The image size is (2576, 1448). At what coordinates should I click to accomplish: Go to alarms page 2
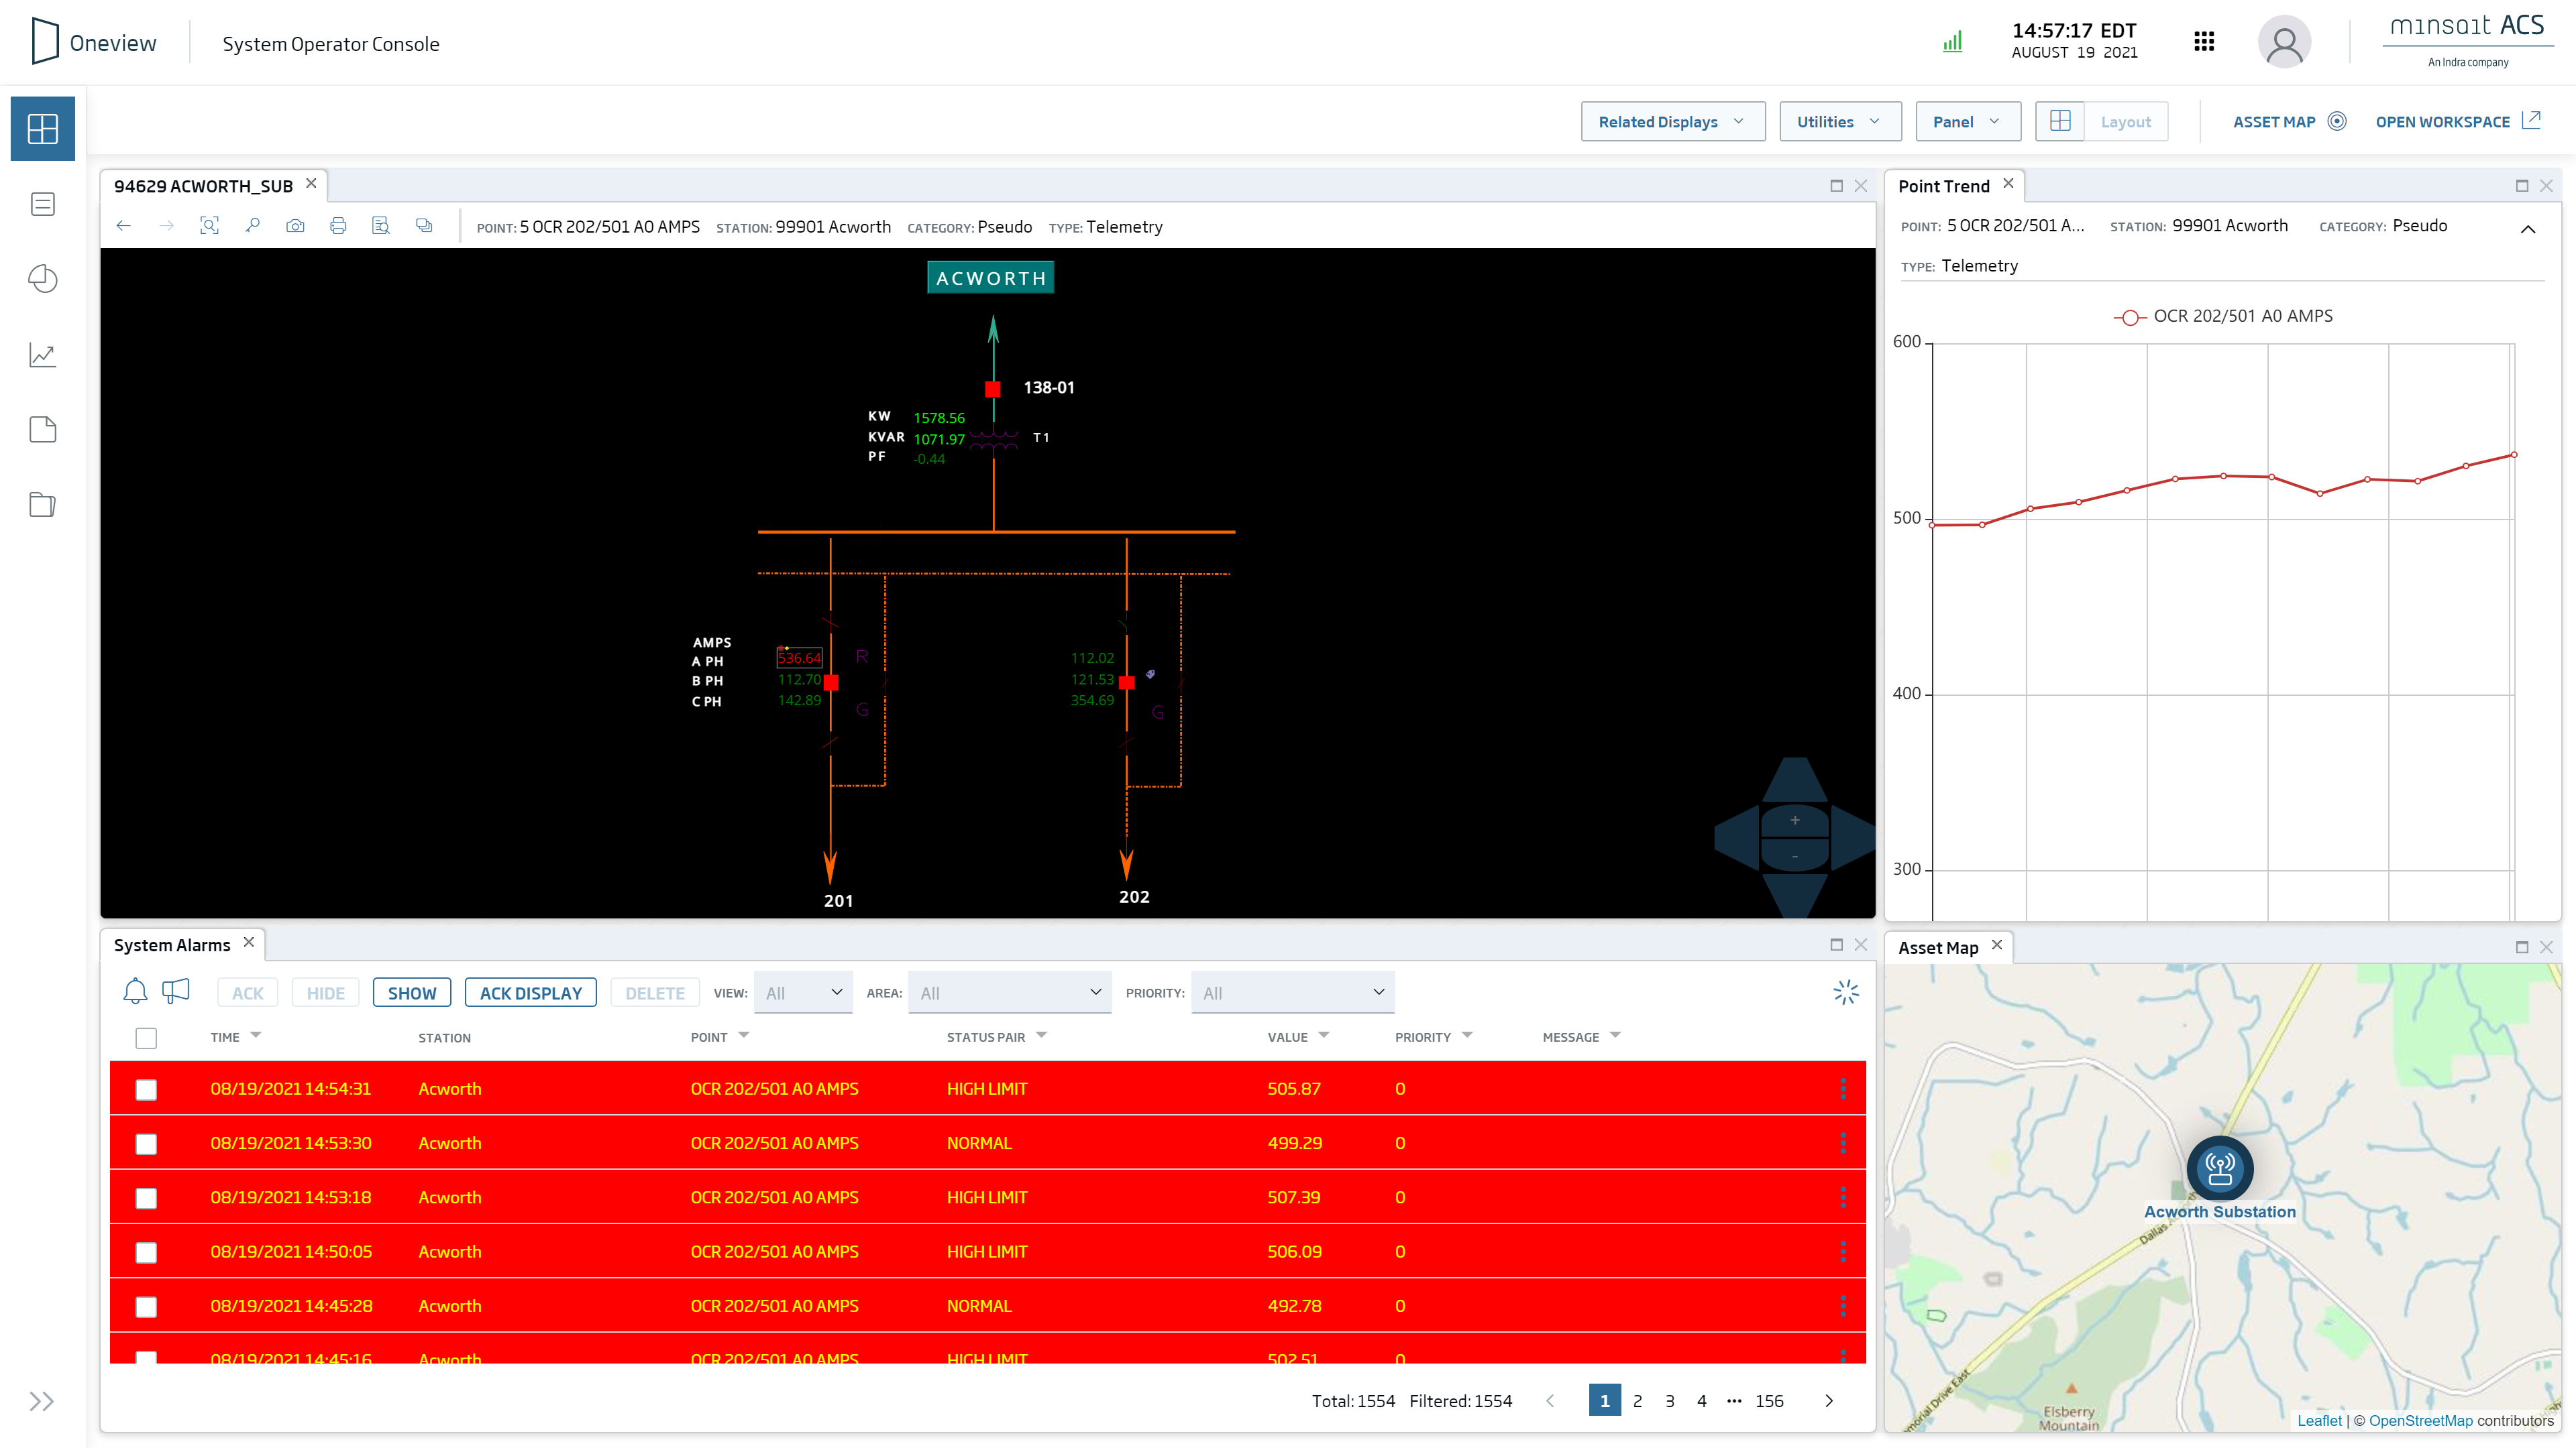pyautogui.click(x=1637, y=1401)
